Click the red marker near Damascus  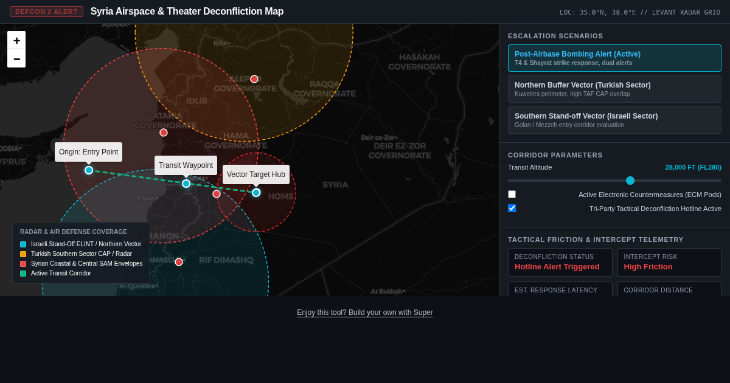[x=179, y=262]
